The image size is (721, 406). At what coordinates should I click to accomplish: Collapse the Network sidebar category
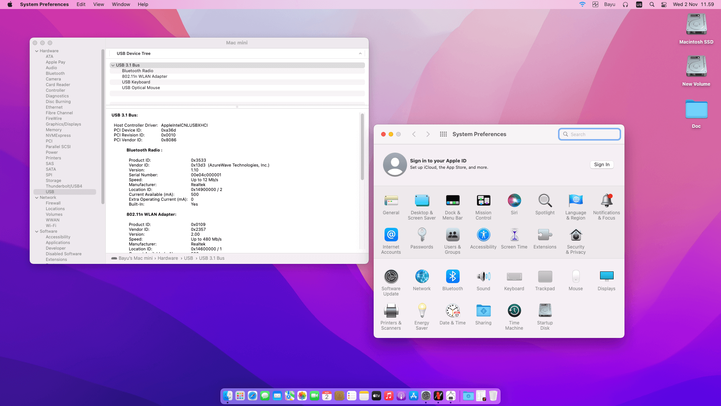(37, 197)
